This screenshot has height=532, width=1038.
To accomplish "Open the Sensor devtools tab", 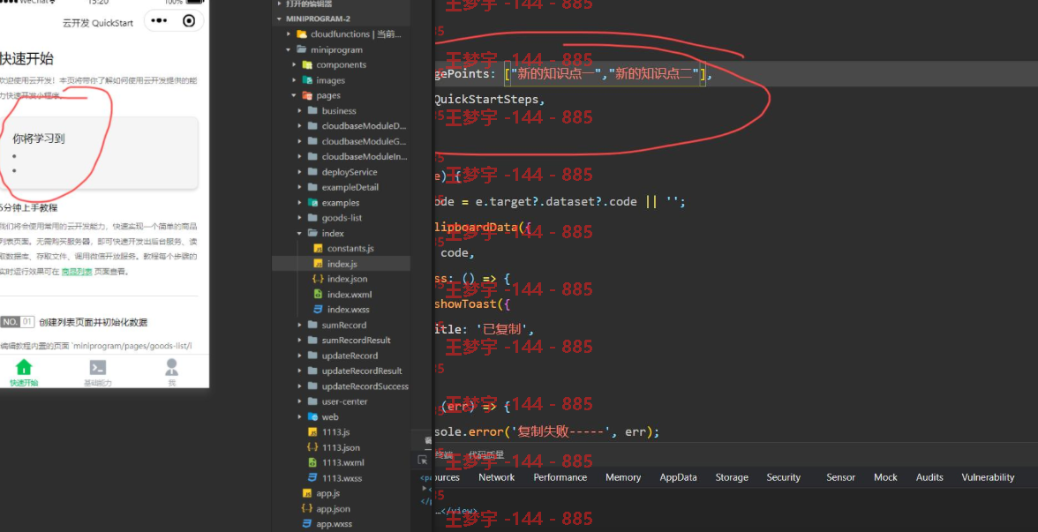I will (840, 477).
